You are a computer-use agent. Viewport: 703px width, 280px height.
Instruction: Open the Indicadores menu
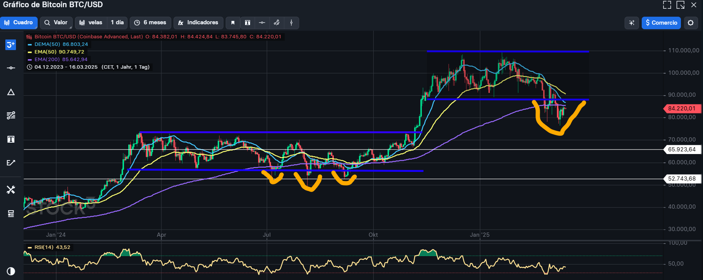coord(198,23)
